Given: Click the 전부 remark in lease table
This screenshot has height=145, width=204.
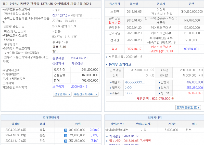Looking at the screenshot, I should tap(188, 130).
